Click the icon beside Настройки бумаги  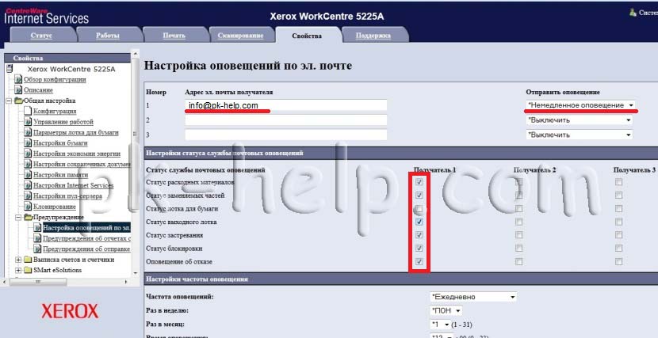tap(28, 142)
